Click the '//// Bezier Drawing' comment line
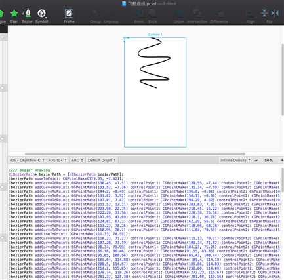284x280 pixels. tap(30, 170)
